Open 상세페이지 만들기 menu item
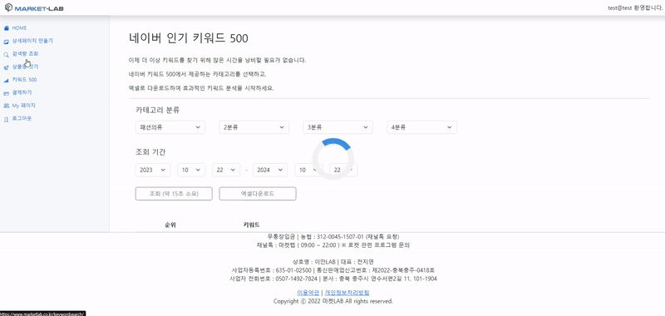The image size is (665, 316). pos(32,41)
